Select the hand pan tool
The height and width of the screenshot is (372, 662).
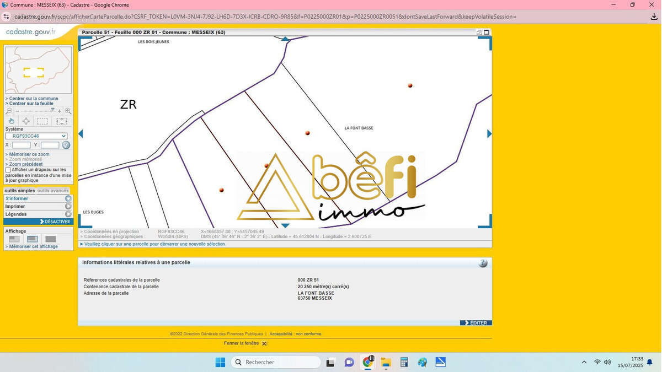pos(12,121)
